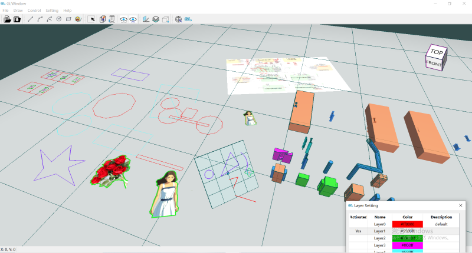Click the Activated cell for Layer1
The image size is (472, 253).
click(358, 231)
